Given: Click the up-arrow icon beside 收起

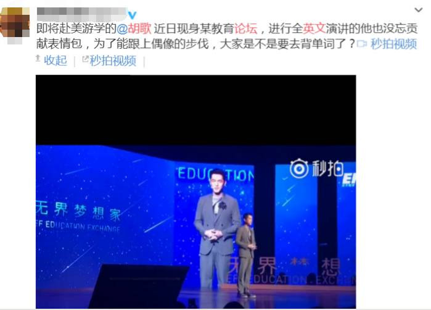Looking at the screenshot, I should coord(38,58).
